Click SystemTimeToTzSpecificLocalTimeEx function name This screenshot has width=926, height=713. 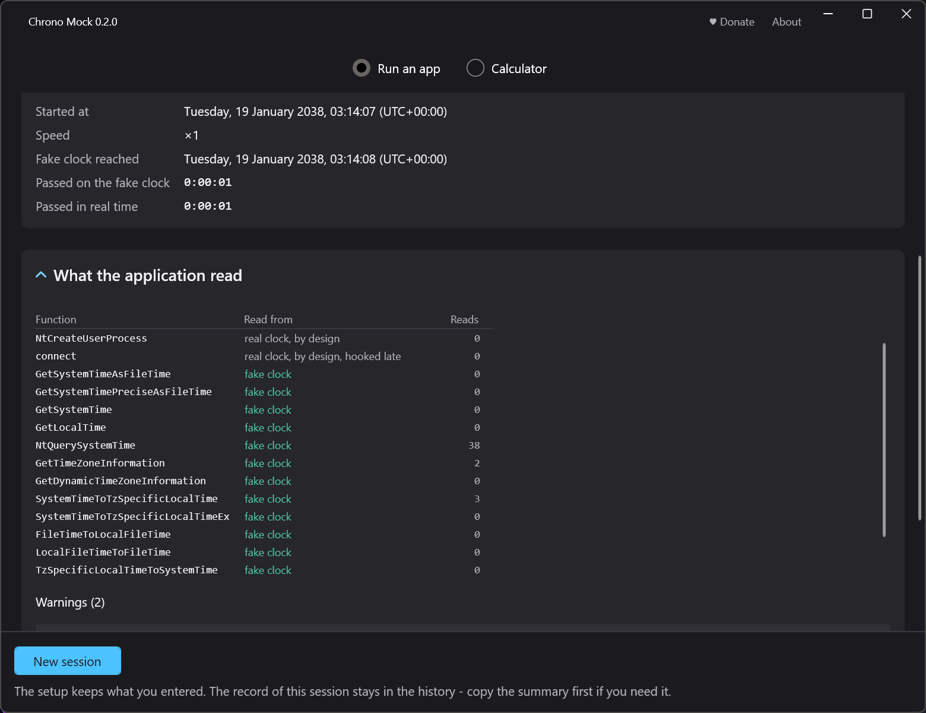pos(132,516)
